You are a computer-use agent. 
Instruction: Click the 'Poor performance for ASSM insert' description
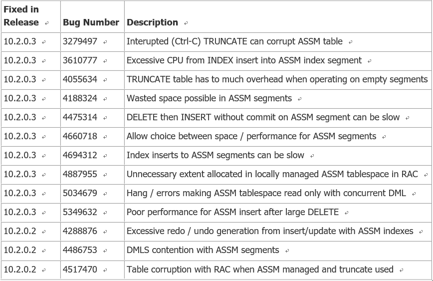click(x=232, y=212)
